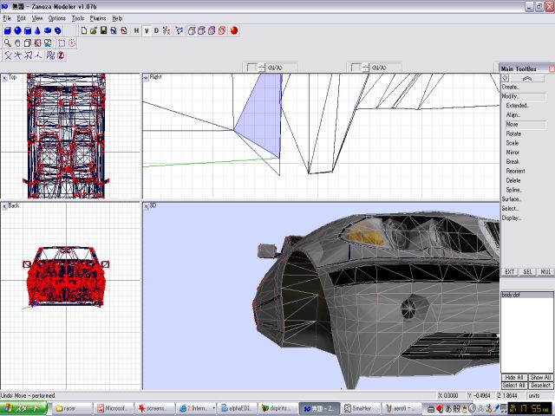The image size is (555, 416).
Task: Click the save floppy disk icon
Action: [x=103, y=30]
